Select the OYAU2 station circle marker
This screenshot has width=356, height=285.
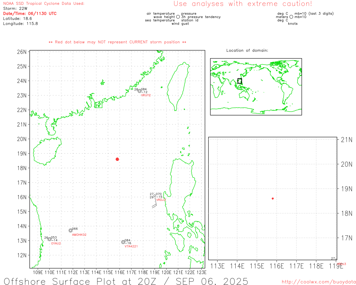click(50, 239)
